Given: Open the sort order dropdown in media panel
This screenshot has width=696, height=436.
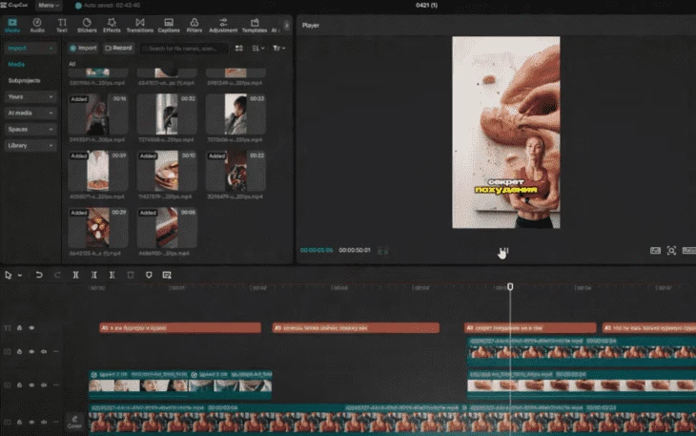Looking at the screenshot, I should coord(257,48).
